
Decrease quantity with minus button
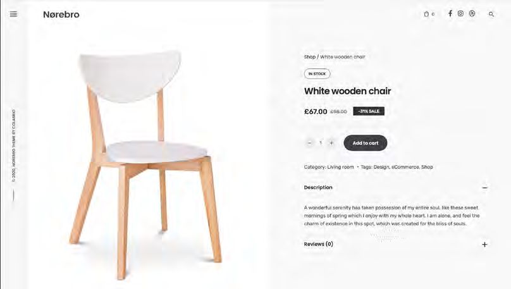tap(310, 143)
